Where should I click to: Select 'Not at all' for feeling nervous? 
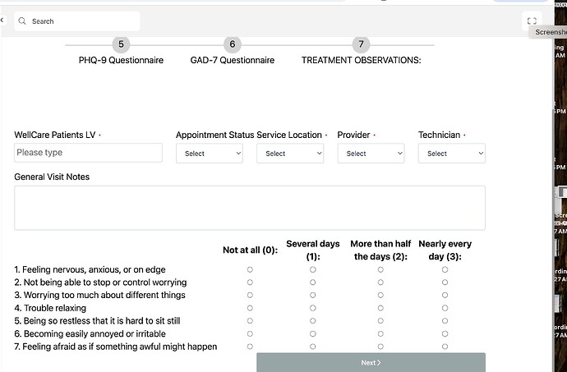(x=250, y=269)
